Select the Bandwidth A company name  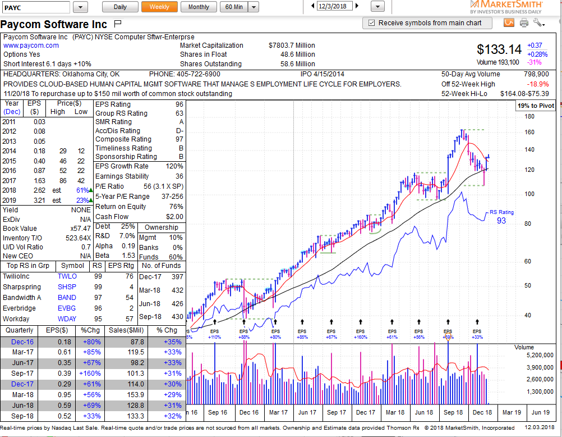[22, 298]
